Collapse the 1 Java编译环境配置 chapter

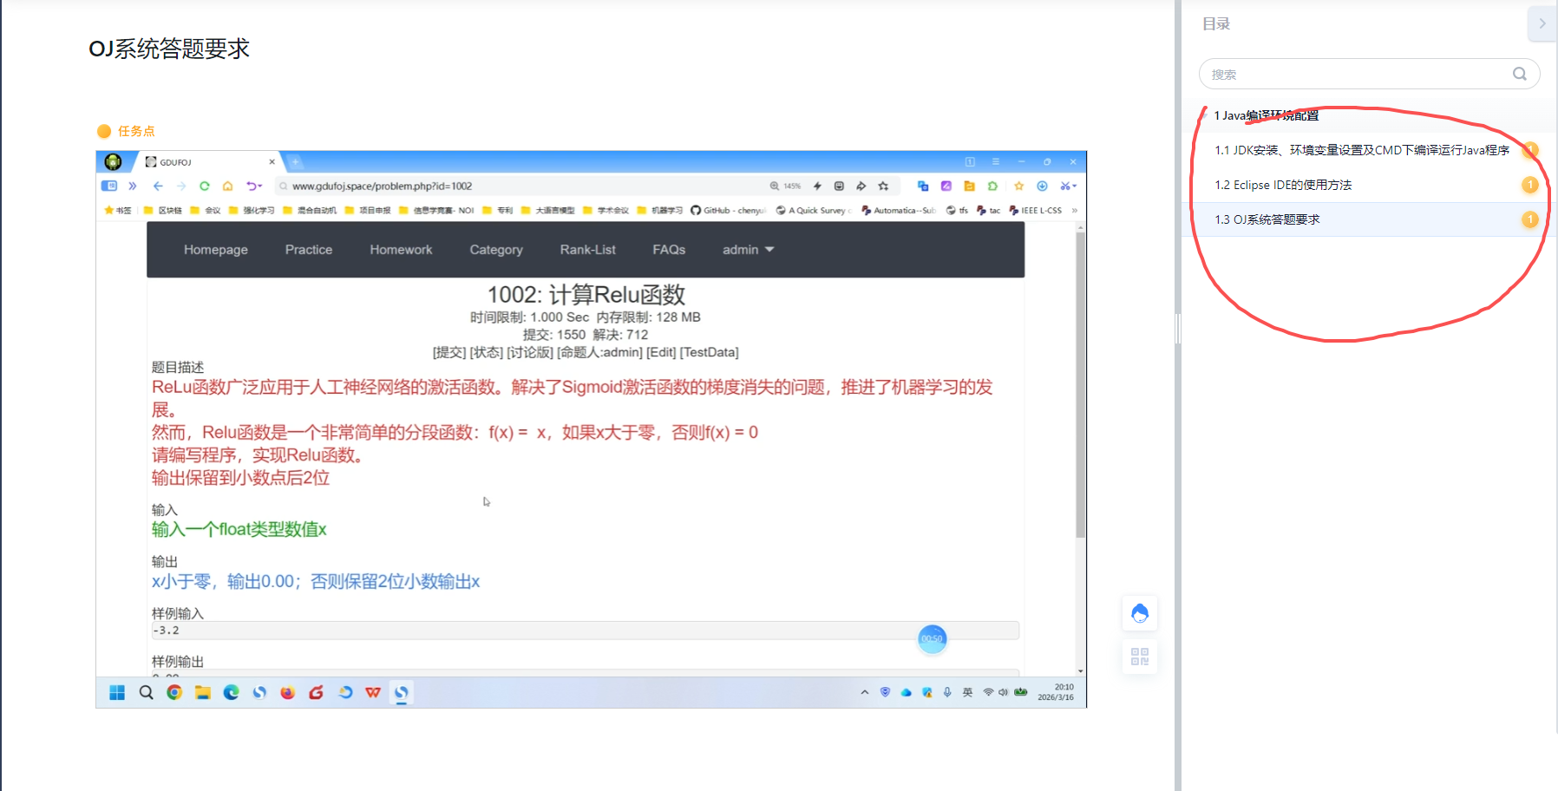(1205, 115)
